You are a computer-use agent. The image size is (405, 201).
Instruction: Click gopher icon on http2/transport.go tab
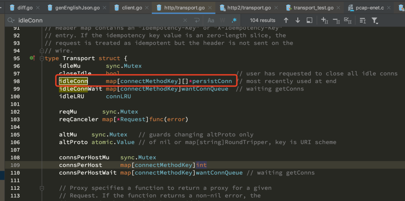coord(222,8)
